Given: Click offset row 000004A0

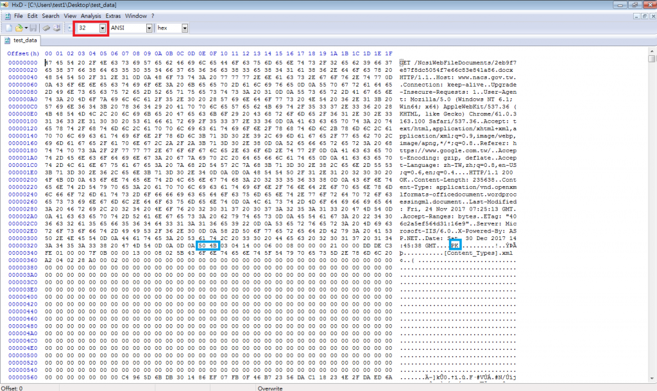Looking at the screenshot, I should (23, 334).
